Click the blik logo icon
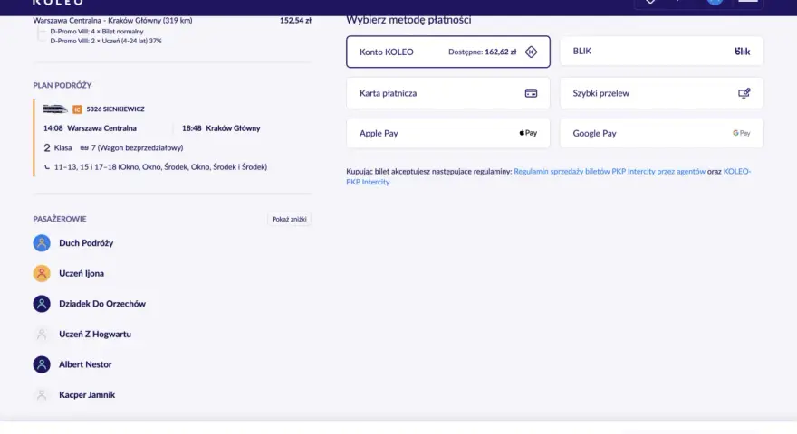 (x=742, y=52)
